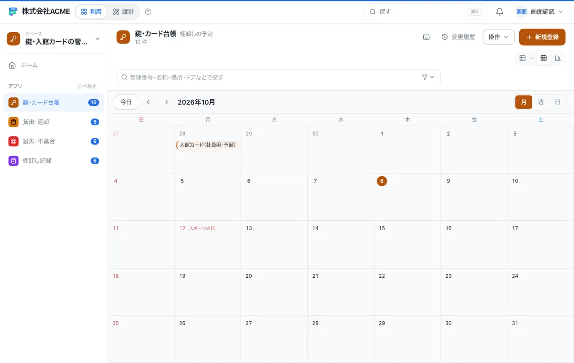Image resolution: width=574 pixels, height=363 pixels.
Task: Open the notifications bell
Action: click(500, 12)
